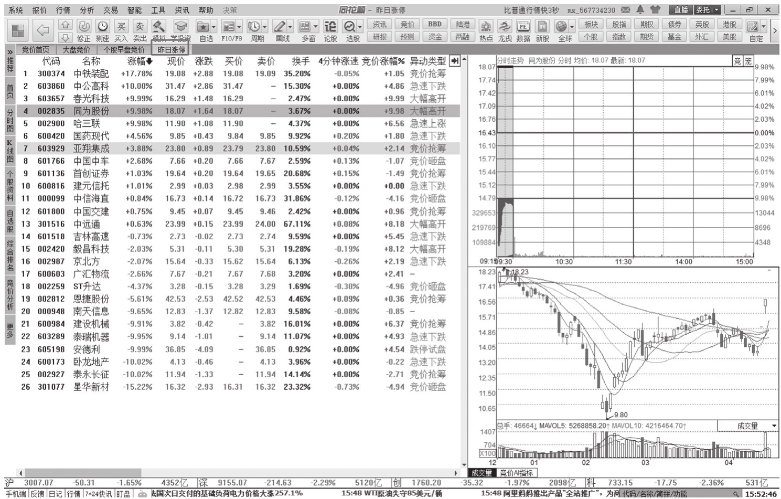Click the 直播 button in title bar

681,9
